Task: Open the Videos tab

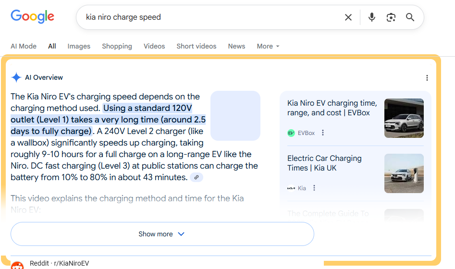Action: click(x=154, y=46)
